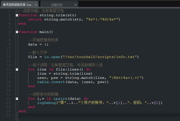This screenshot has height=121, width=180.
Task: Close the 远程日志 tab
Action: 75,5
